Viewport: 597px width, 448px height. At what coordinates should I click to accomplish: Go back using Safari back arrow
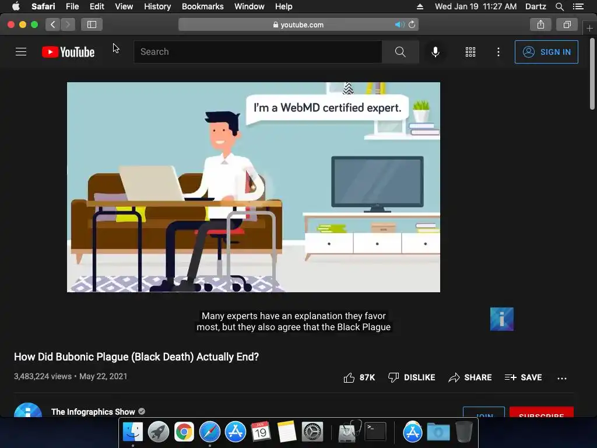click(53, 24)
